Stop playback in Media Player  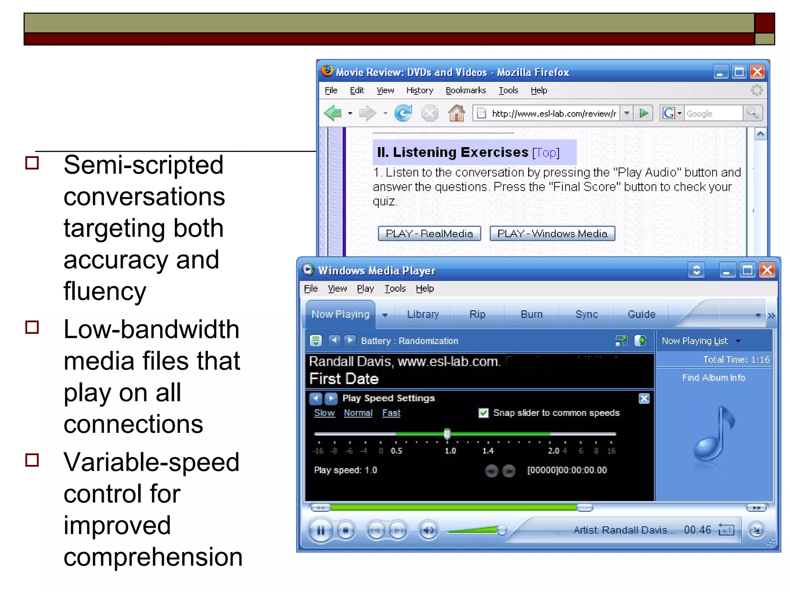345,531
